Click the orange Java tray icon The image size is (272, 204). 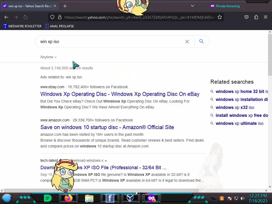(222, 198)
